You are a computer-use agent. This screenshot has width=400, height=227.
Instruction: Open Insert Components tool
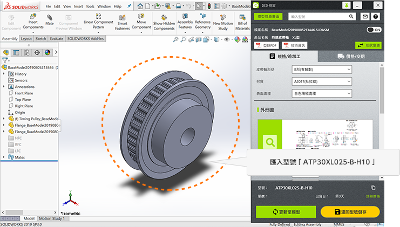coord(33,22)
